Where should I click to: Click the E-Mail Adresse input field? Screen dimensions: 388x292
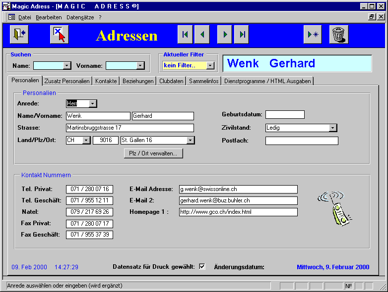(238, 190)
